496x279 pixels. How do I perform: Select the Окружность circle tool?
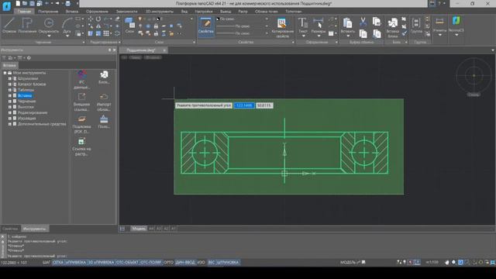pos(48,25)
